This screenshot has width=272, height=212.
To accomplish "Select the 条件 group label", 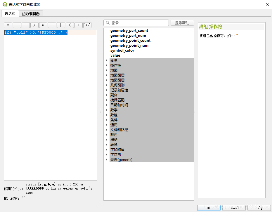I will coord(114,120).
